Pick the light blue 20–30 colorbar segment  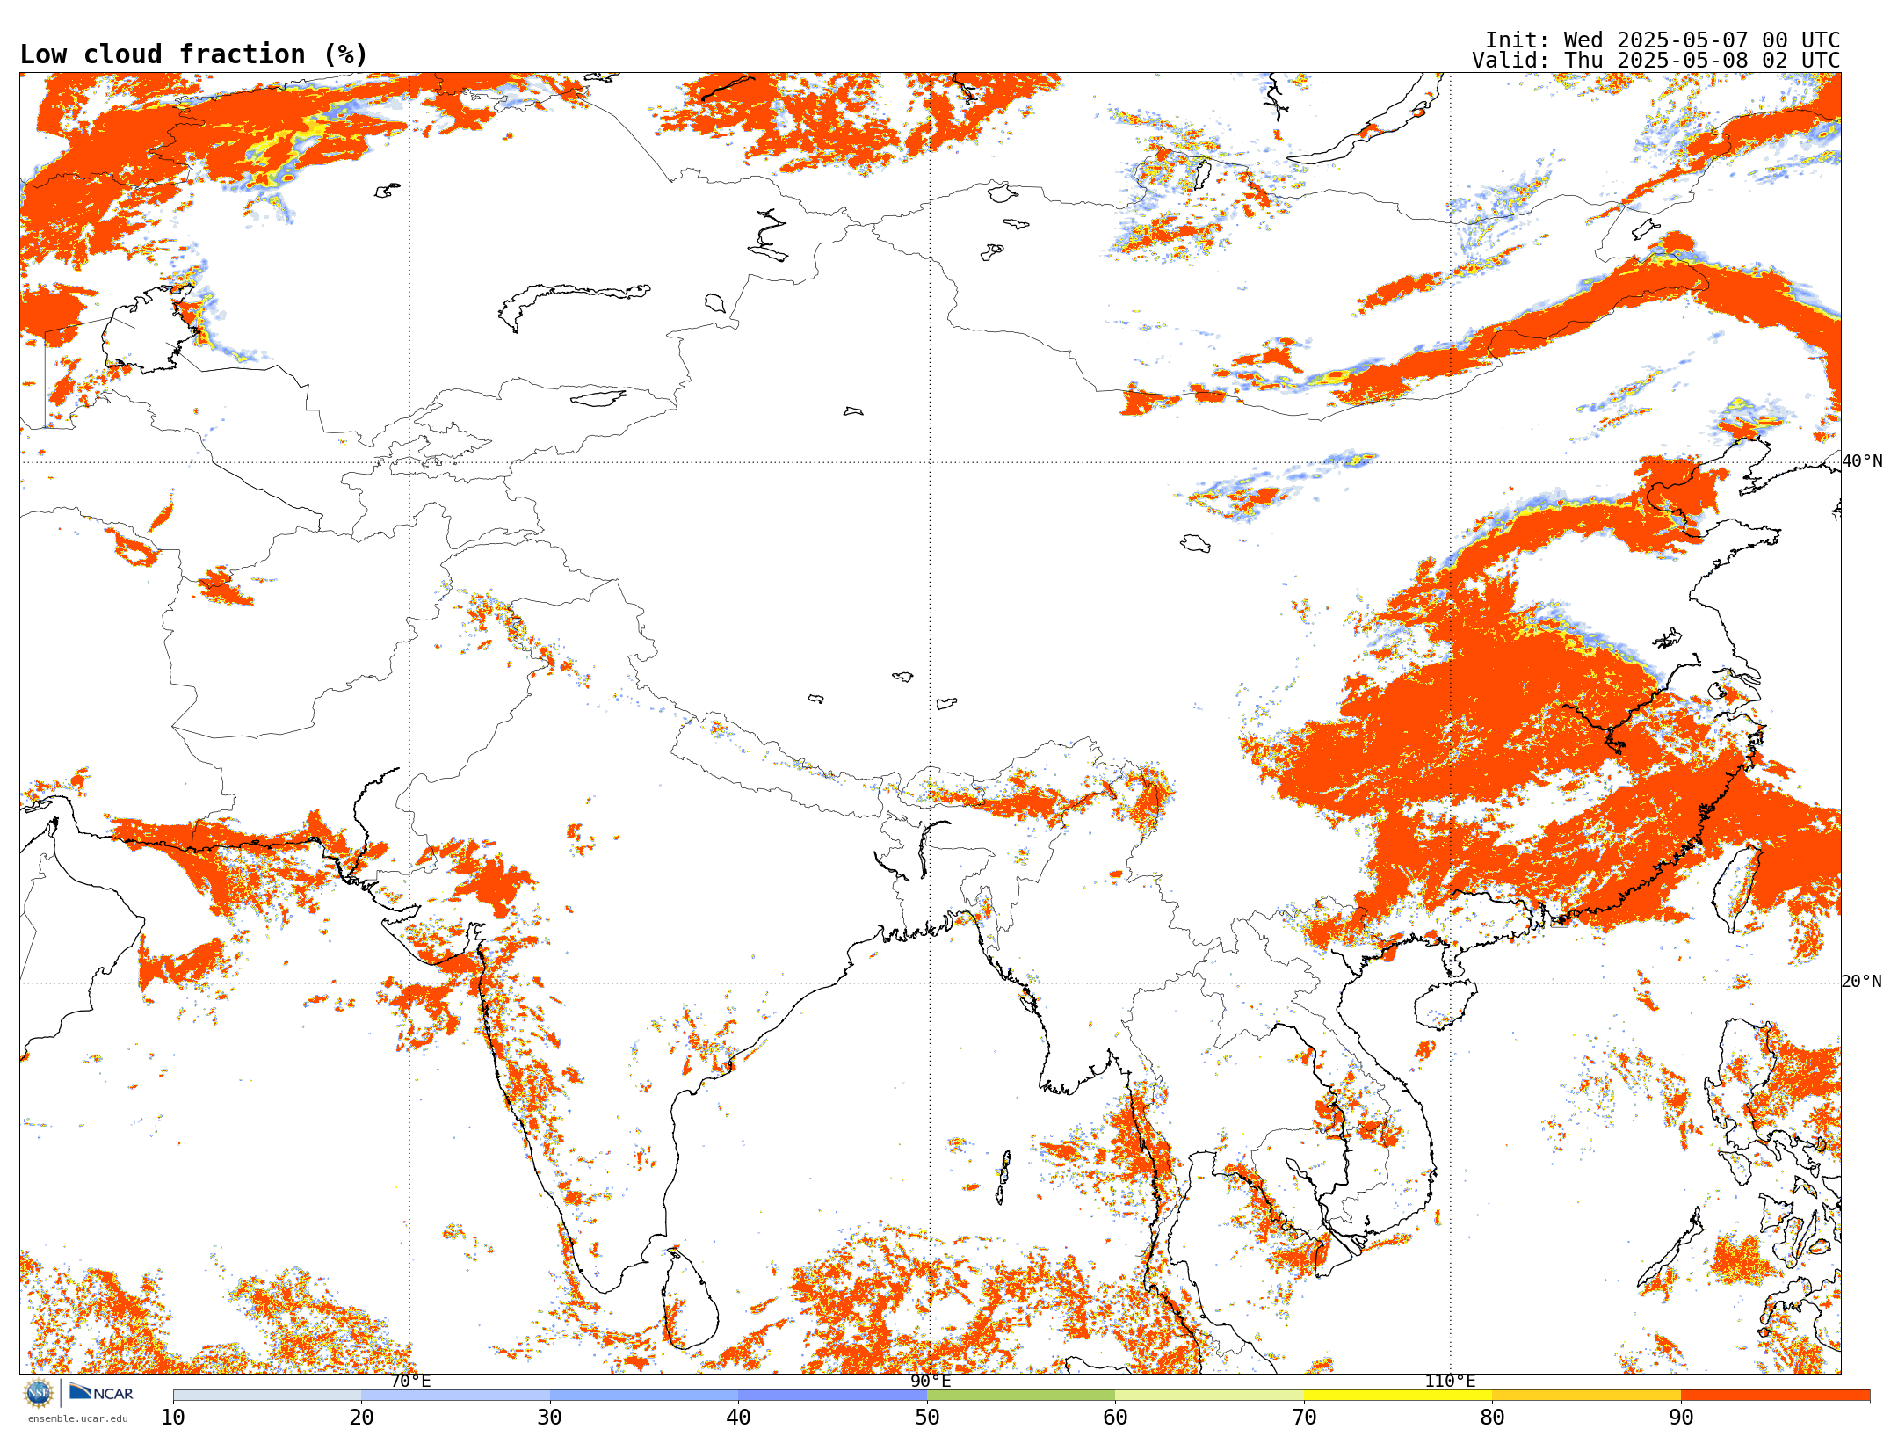(x=455, y=1396)
